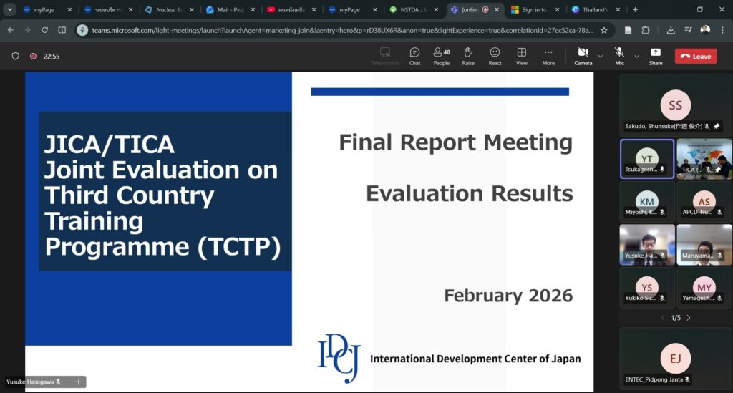Turn on the Camera
This screenshot has width=733, height=393.
coord(583,56)
